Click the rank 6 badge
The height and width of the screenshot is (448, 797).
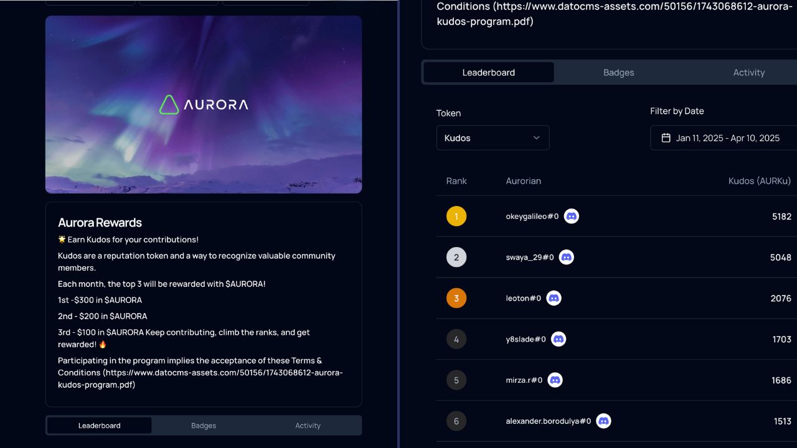(456, 421)
